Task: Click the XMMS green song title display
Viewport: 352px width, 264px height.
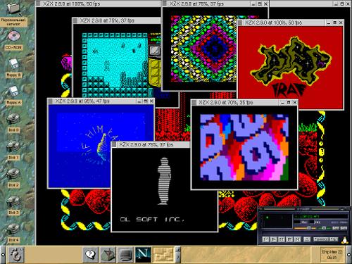Action: point(320,216)
